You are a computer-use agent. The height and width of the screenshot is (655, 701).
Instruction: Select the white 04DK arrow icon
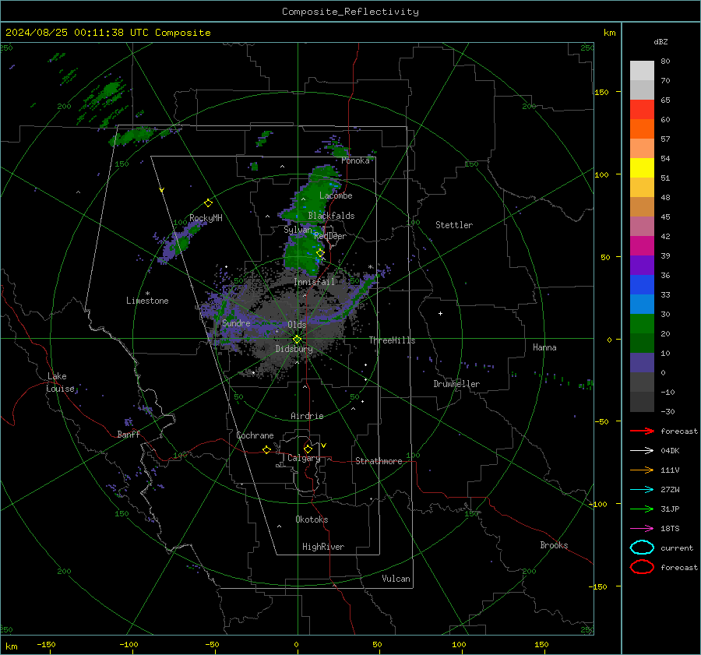point(642,451)
